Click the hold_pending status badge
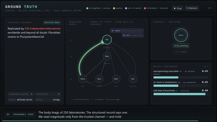The image size is (217, 122). pos(181,46)
